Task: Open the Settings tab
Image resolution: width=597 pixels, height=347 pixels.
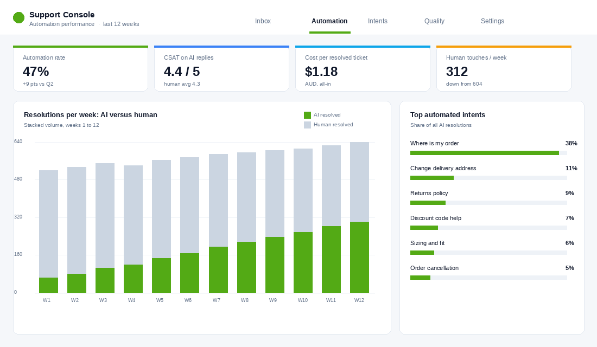Action: (x=492, y=21)
